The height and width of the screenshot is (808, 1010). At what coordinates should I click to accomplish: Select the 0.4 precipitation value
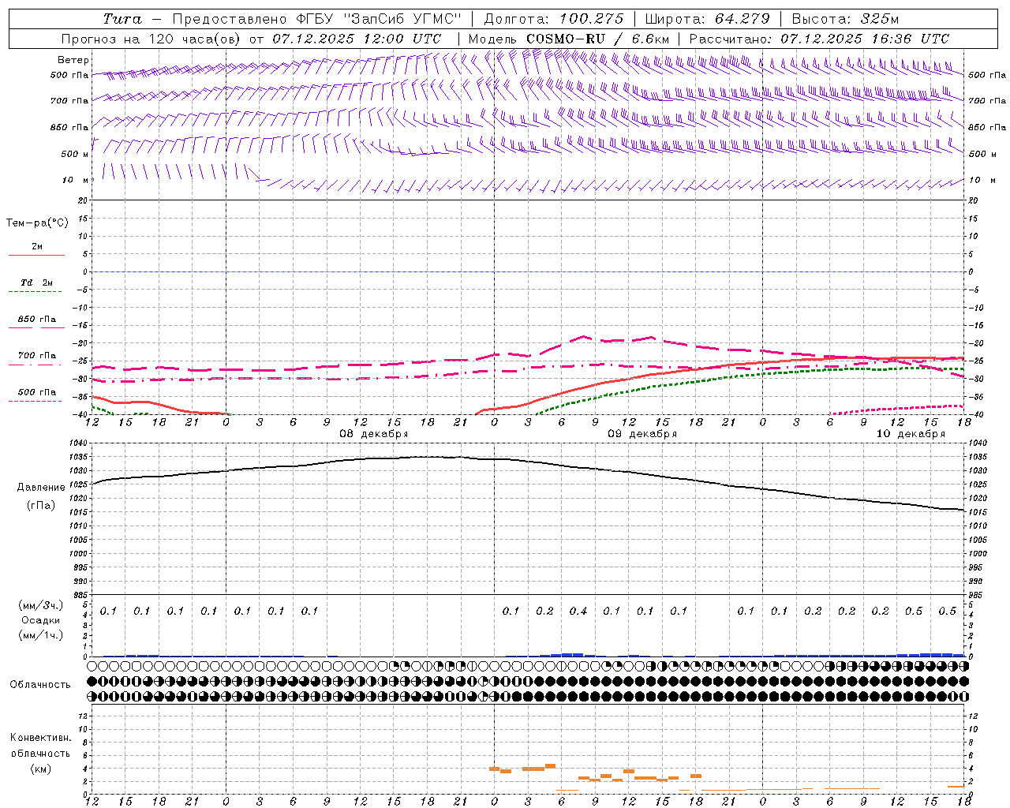tap(578, 611)
